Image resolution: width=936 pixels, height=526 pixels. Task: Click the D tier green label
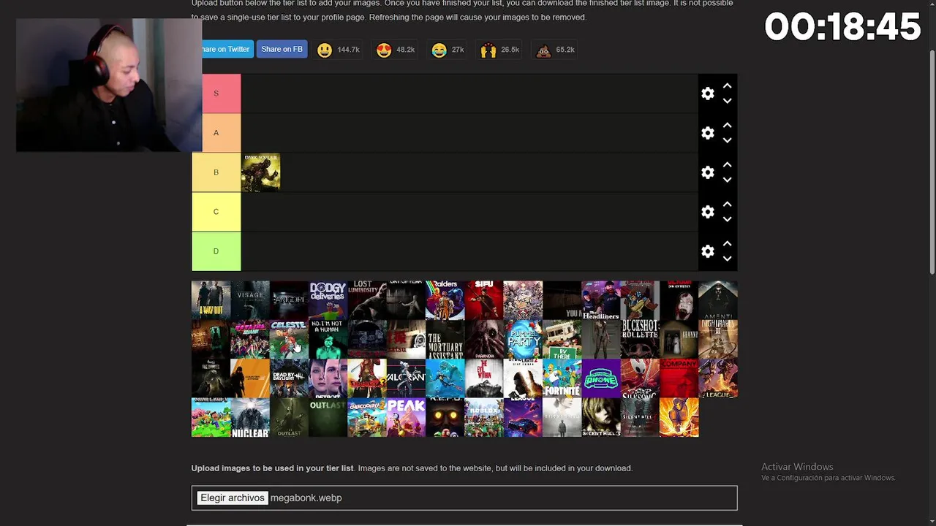tap(216, 251)
